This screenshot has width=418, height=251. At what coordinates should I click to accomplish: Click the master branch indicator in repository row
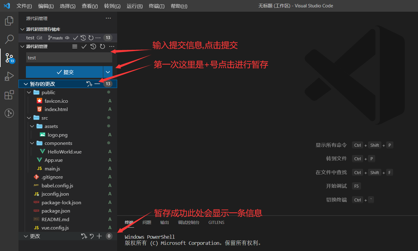click(55, 38)
